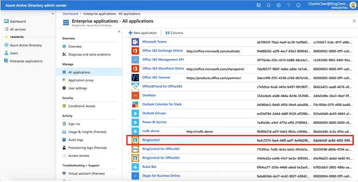The width and height of the screenshot is (358, 182).
Task: Open Office 365 Yammer link
Action: click(x=156, y=77)
